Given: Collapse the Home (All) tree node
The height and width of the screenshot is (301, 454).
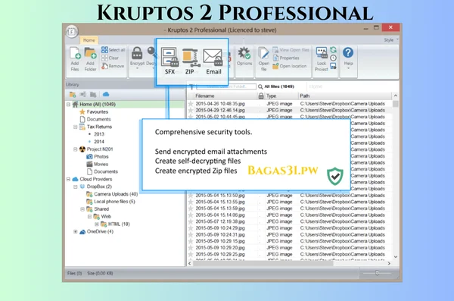Looking at the screenshot, I should [68, 104].
